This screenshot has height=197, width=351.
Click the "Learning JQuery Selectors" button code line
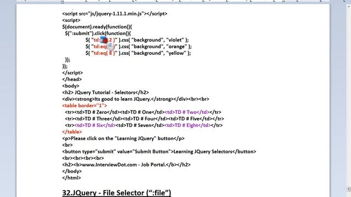[x=159, y=152]
